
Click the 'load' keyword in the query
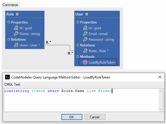point(9,91)
